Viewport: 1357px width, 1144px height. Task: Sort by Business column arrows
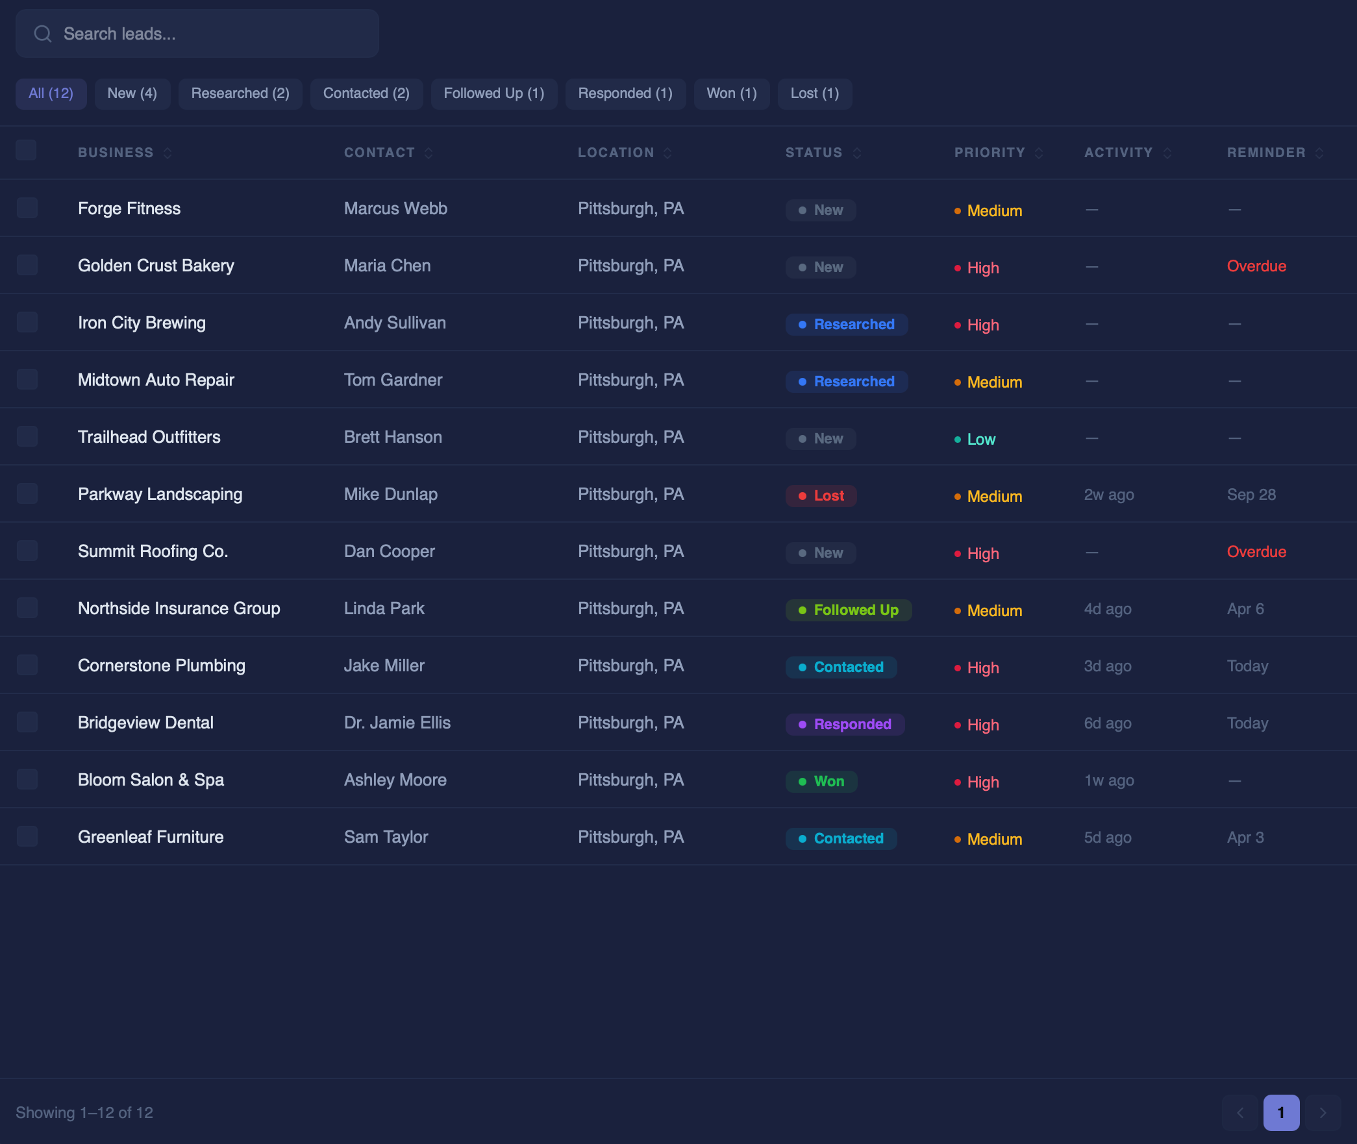pos(168,153)
